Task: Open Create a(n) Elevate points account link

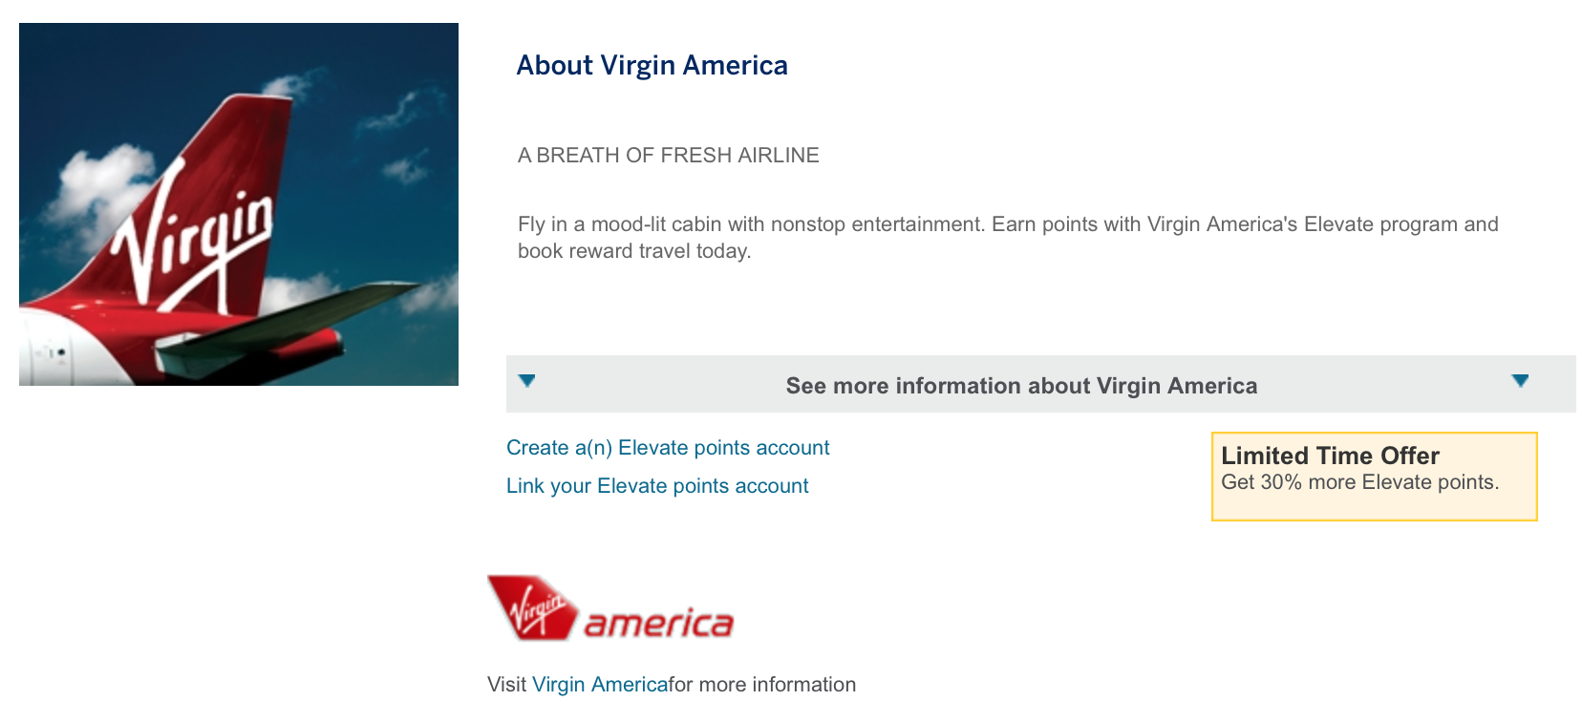Action: click(x=668, y=448)
